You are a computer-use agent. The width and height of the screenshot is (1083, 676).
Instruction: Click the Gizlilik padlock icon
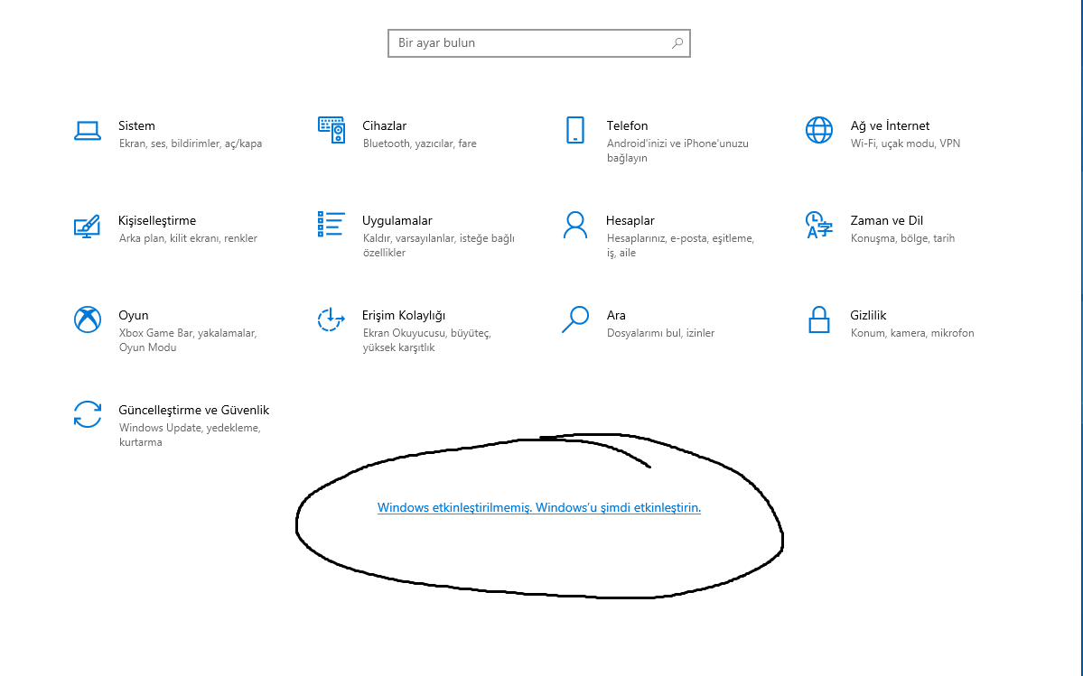click(819, 319)
